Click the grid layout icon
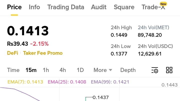The height and width of the screenshot is (101, 180). pos(169,70)
